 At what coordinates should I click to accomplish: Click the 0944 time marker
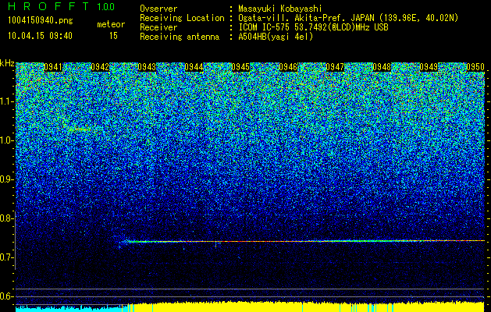(194, 67)
